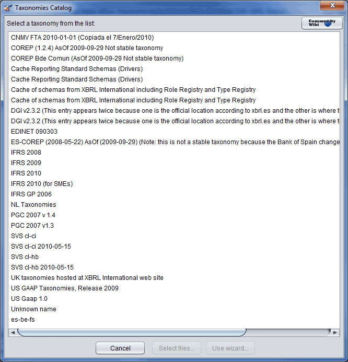Select PGC 2007 v1.3 entry
The image size is (348, 362).
click(173, 225)
